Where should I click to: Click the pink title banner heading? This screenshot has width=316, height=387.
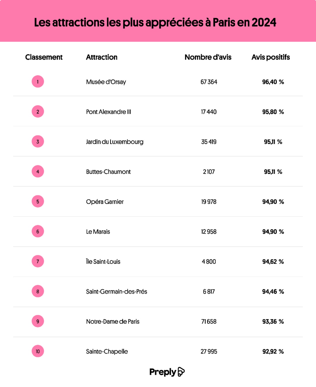pyautogui.click(x=155, y=22)
